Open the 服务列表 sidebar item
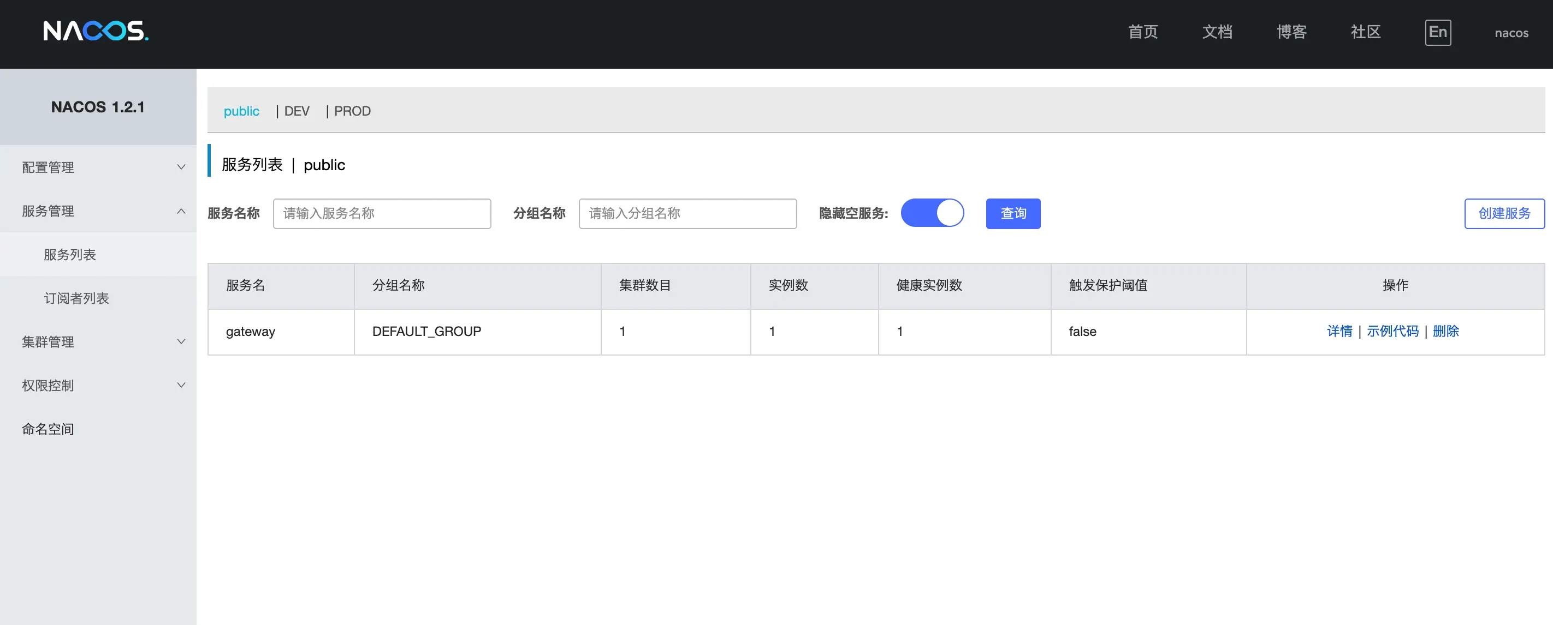 [98, 254]
